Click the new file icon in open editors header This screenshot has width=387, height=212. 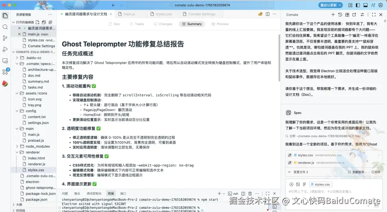(37, 22)
